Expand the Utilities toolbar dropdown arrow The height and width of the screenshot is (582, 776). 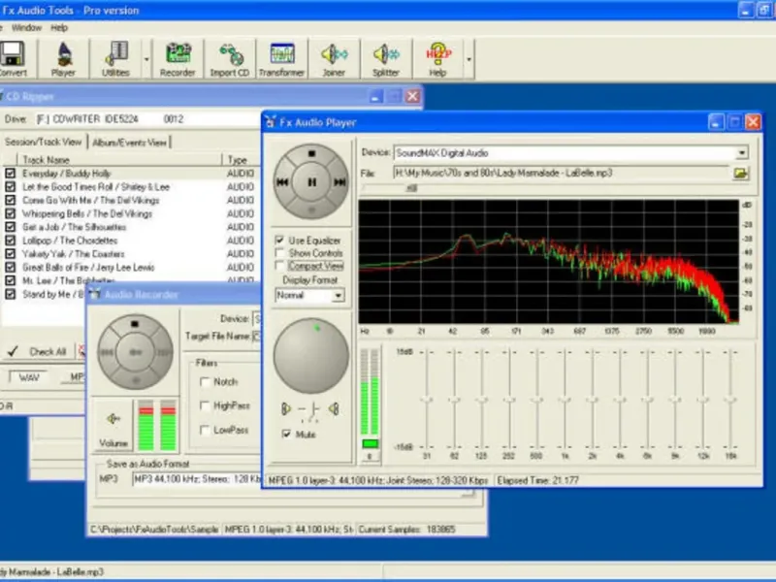[146, 59]
